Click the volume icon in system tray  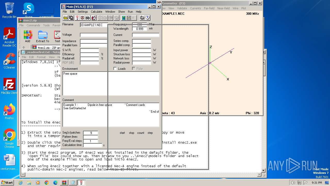tap(293, 183)
